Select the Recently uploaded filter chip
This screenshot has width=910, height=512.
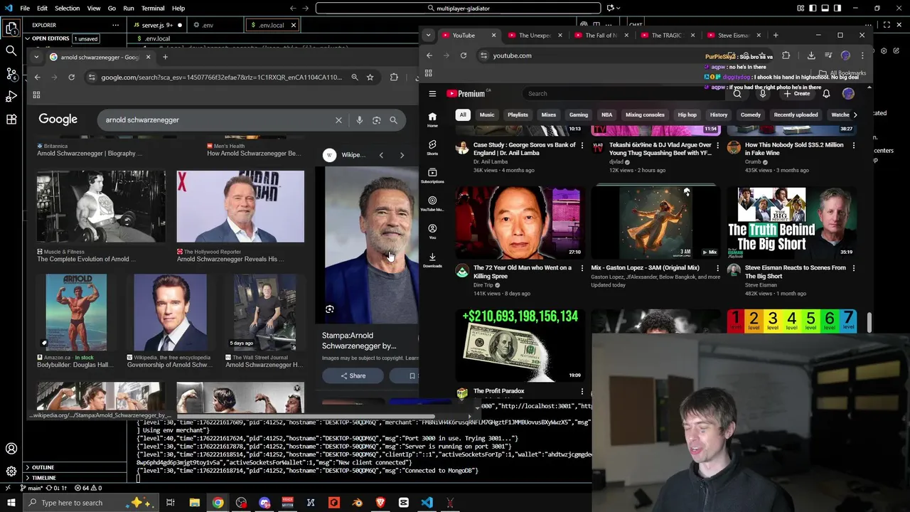(x=796, y=114)
